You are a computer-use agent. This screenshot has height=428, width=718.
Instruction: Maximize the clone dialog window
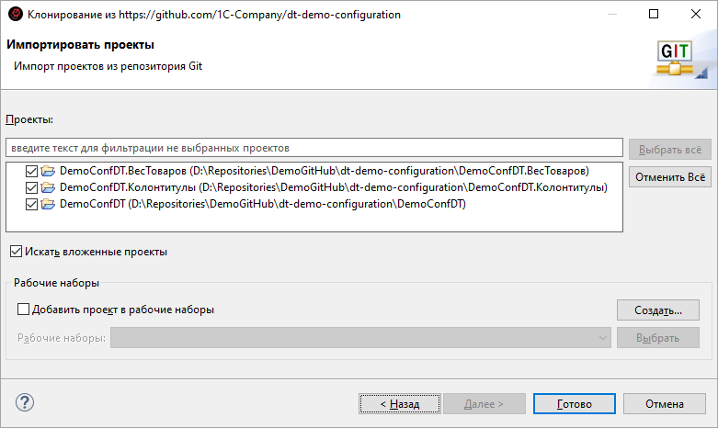(x=654, y=15)
